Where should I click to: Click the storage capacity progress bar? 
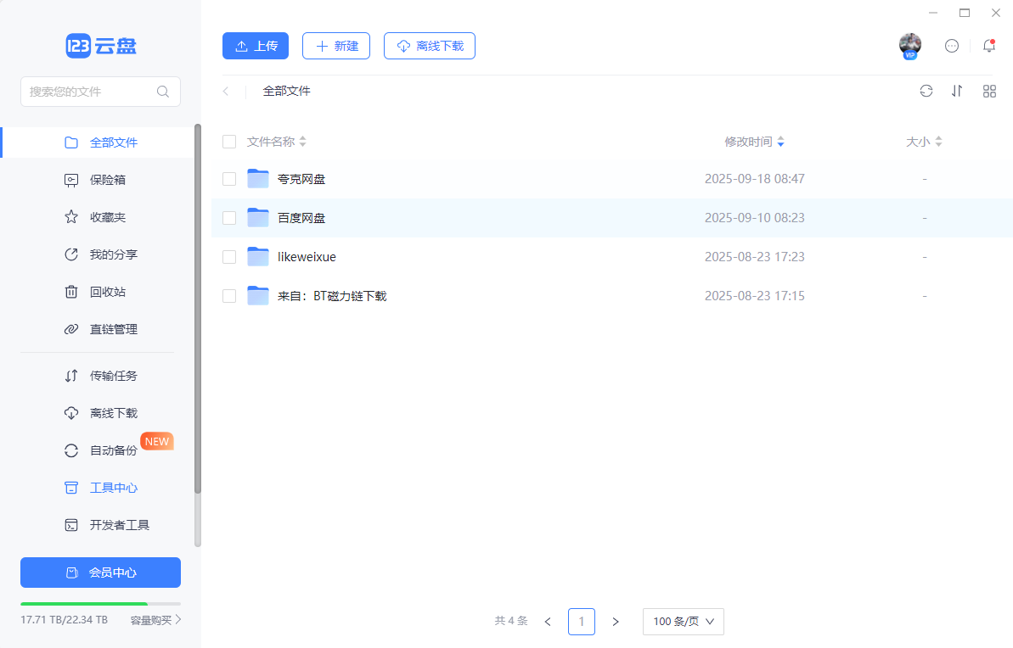[100, 604]
